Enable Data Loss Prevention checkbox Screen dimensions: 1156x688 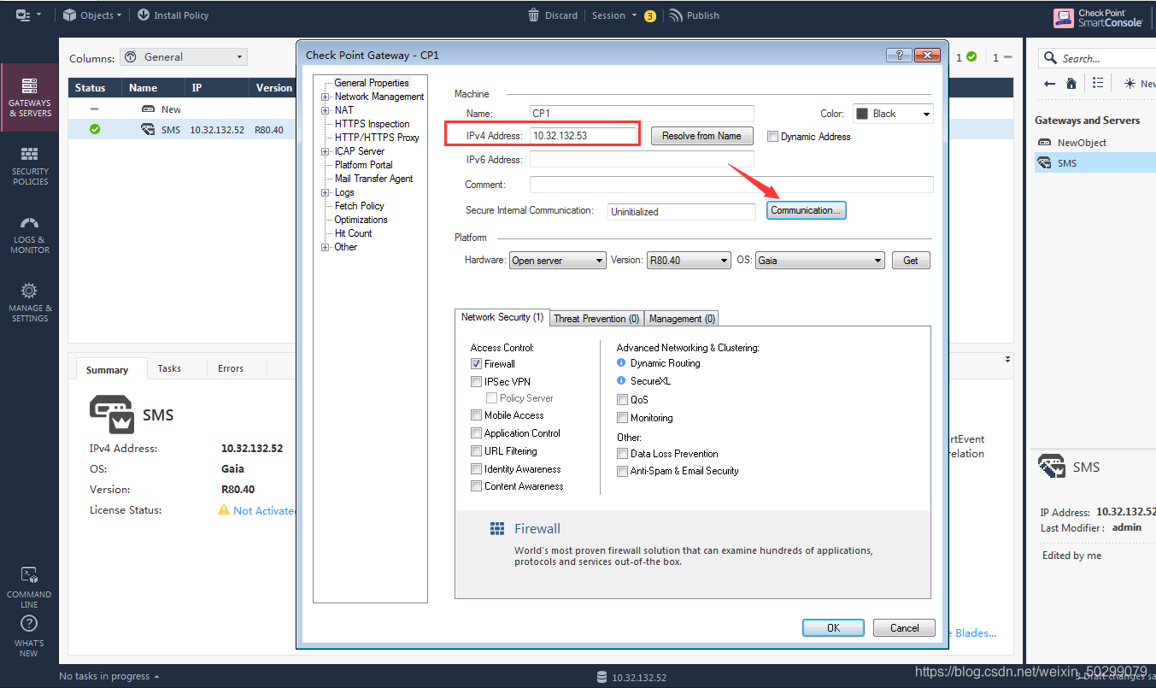point(622,454)
